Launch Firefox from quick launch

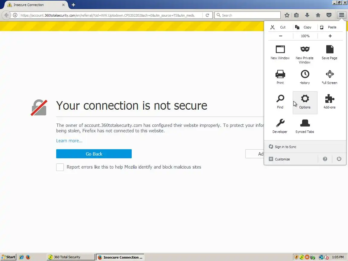pyautogui.click(x=28, y=257)
